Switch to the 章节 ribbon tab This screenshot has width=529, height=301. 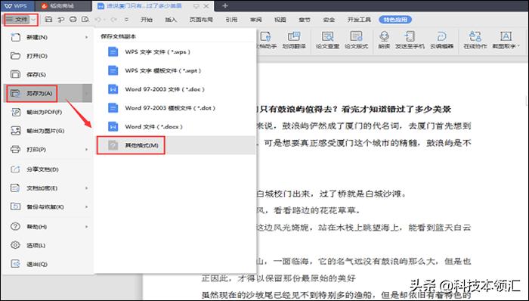click(x=305, y=20)
